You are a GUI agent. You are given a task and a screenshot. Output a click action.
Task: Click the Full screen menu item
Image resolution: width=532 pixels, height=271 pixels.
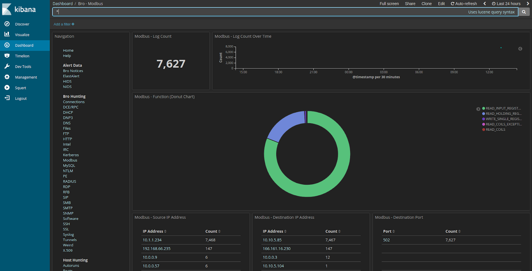[x=389, y=4]
